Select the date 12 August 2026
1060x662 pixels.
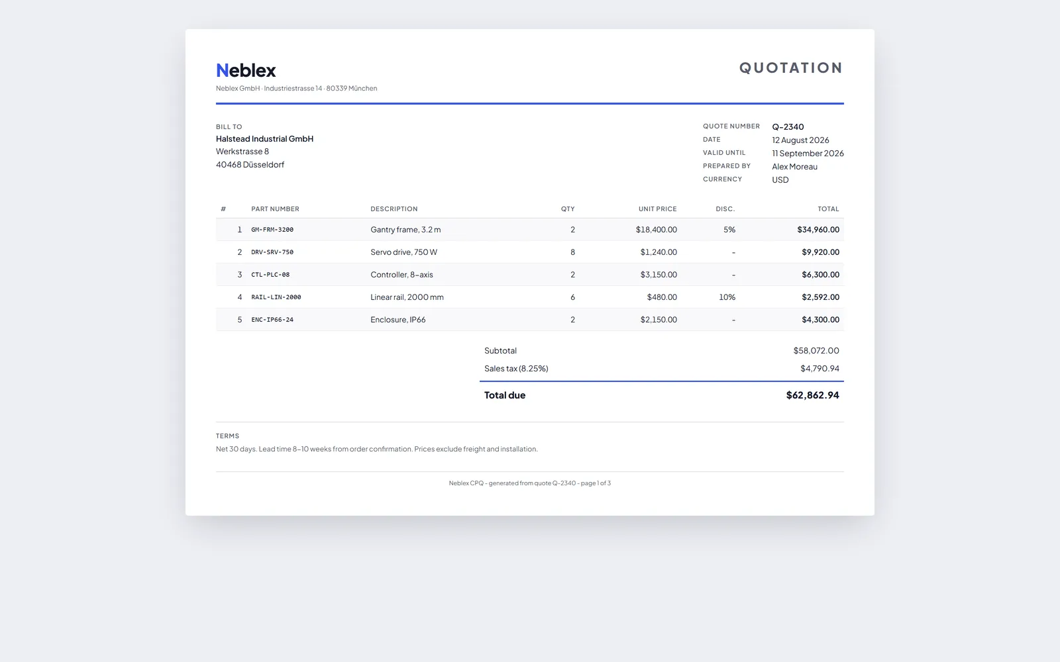click(800, 140)
